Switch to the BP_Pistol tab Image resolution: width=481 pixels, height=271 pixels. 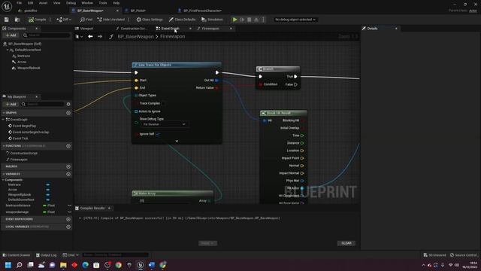tap(138, 11)
